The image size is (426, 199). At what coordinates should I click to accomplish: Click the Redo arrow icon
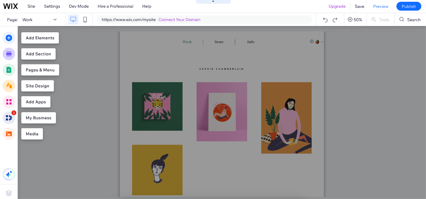pos(335,19)
